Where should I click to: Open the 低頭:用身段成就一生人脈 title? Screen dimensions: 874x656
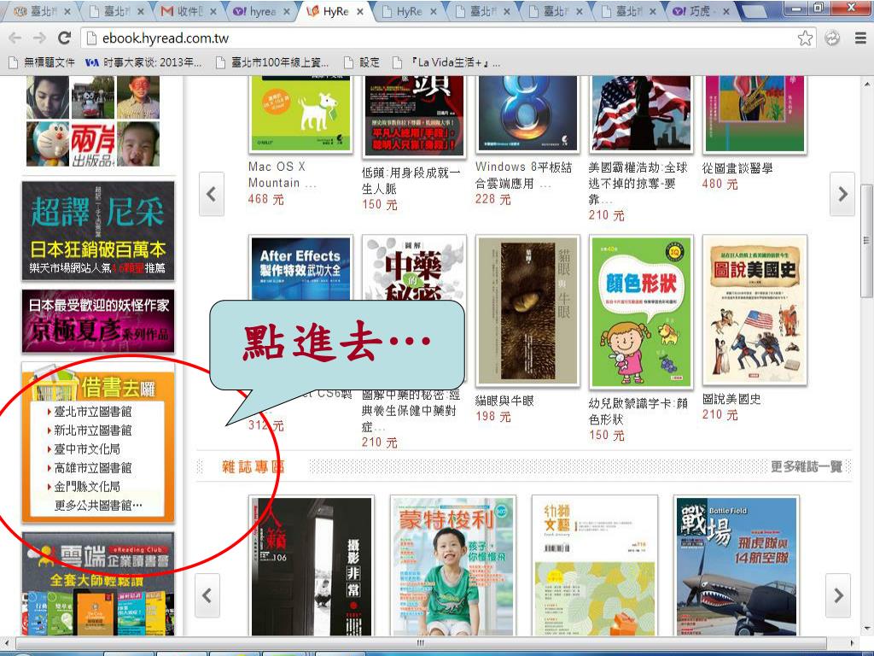click(411, 181)
